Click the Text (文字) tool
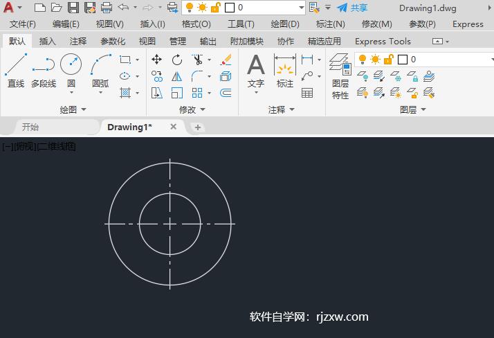The image size is (494, 338). tap(256, 71)
